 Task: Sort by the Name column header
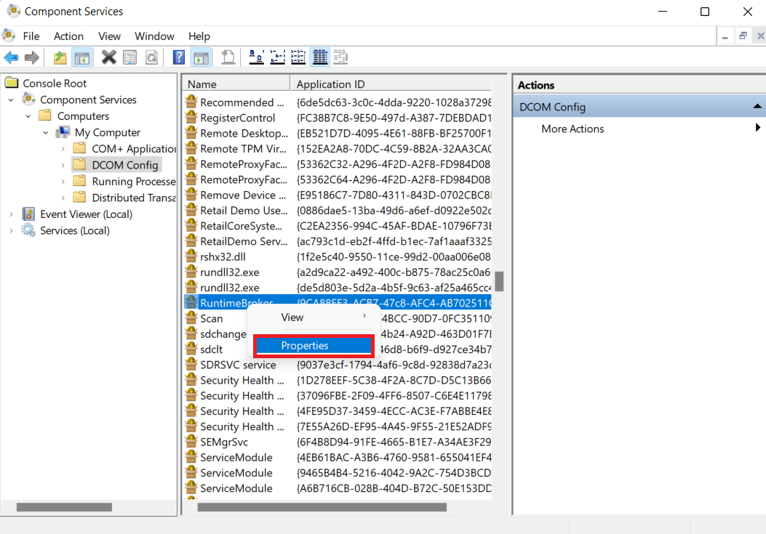tap(236, 84)
